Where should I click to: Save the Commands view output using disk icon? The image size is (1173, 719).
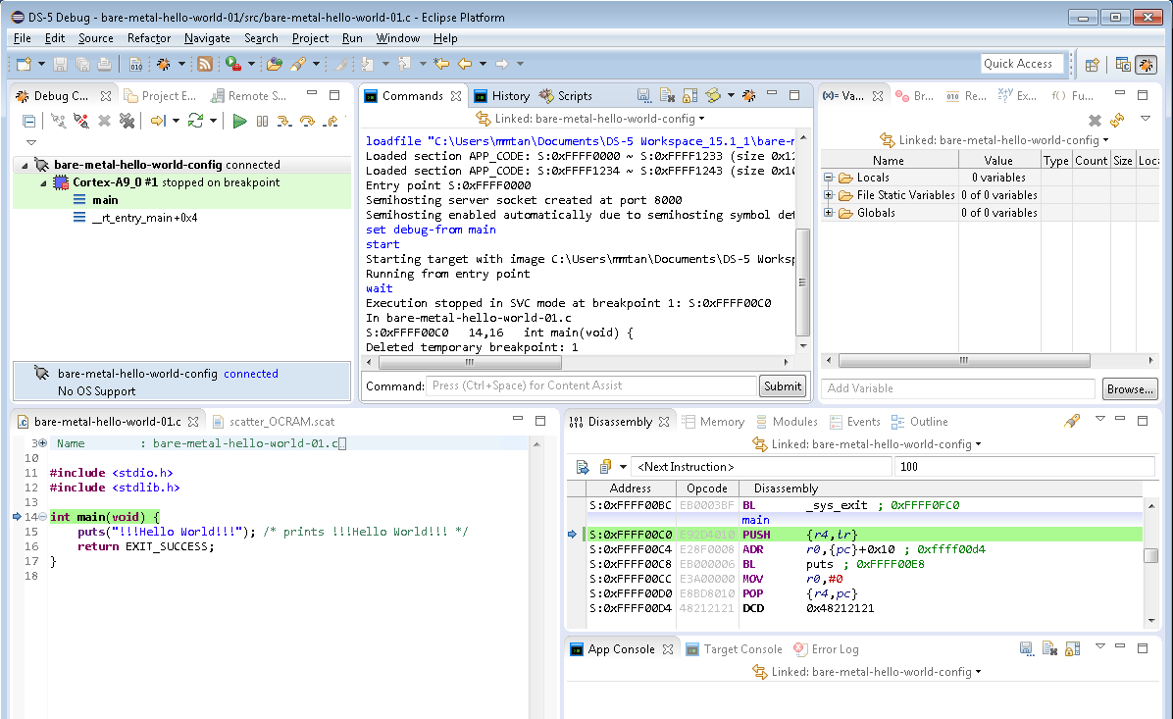pos(643,96)
